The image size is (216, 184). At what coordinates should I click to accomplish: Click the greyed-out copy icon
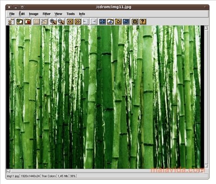click(x=36, y=22)
